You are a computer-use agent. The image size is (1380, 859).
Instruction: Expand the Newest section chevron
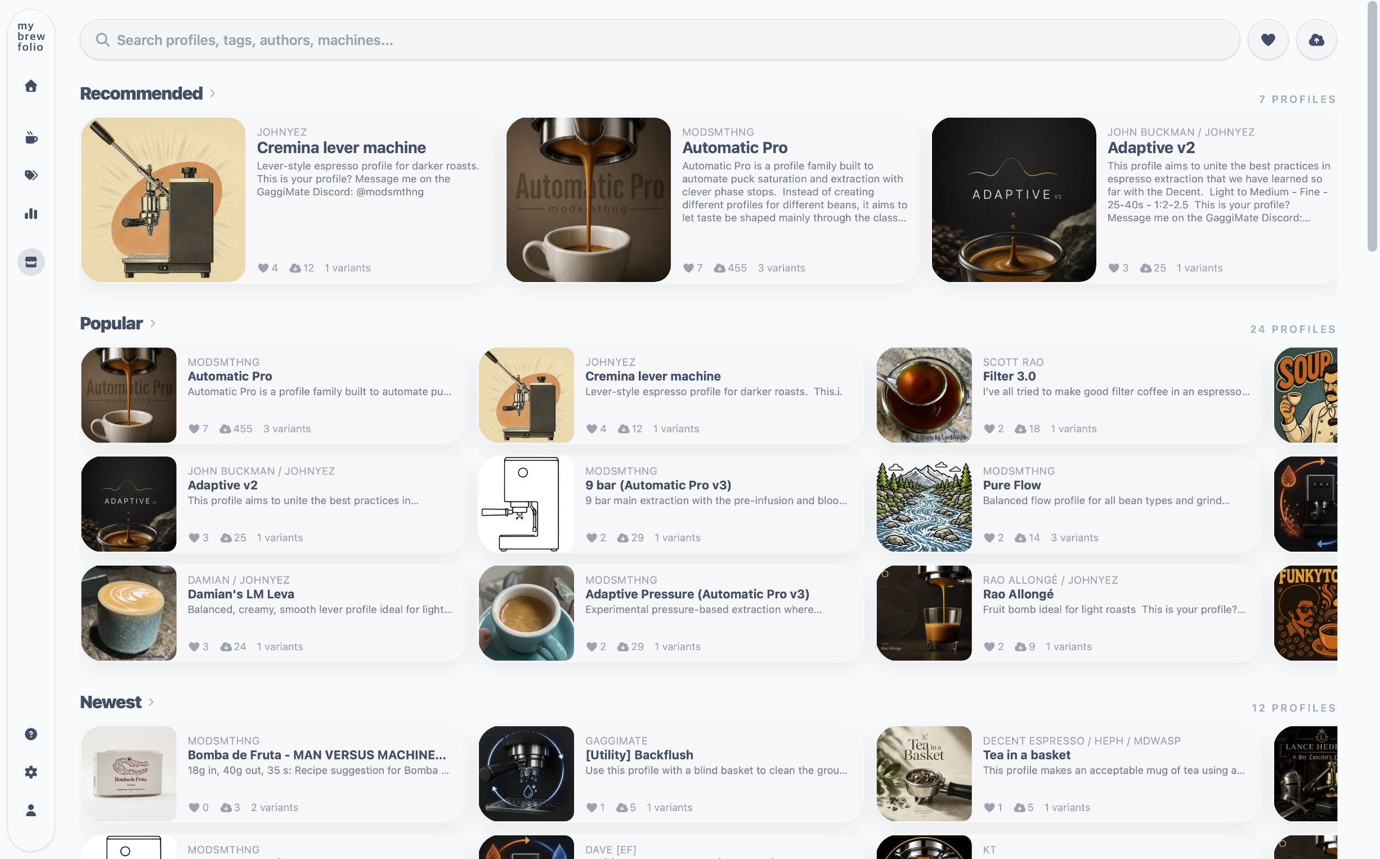[151, 702]
